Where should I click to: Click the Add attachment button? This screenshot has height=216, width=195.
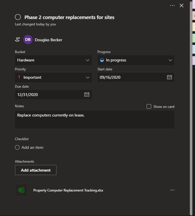coord(36,170)
